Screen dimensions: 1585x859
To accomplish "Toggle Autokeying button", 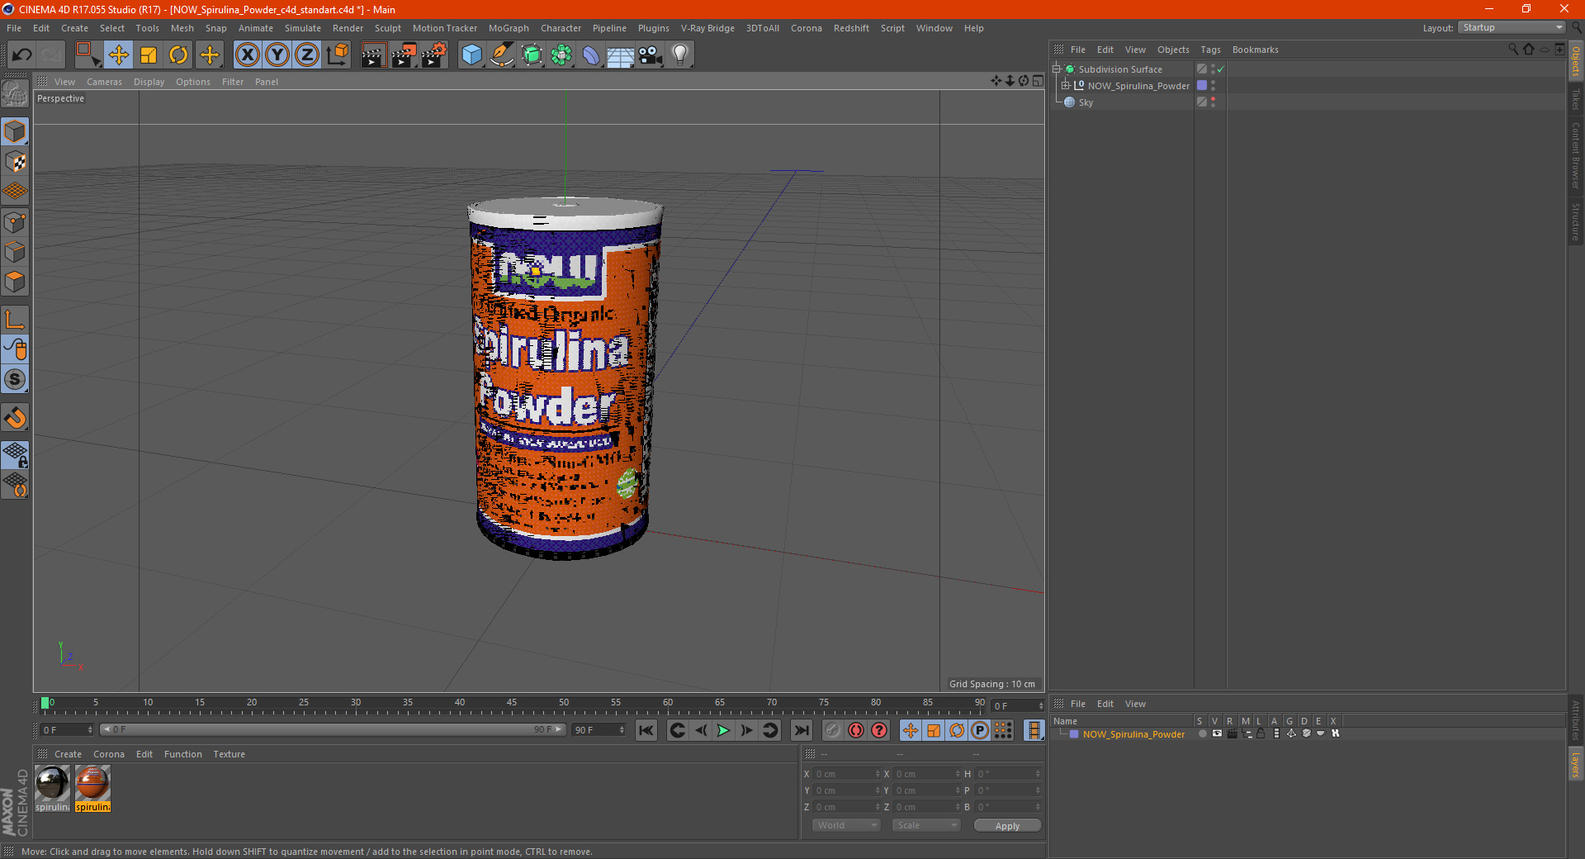I will coord(856,730).
